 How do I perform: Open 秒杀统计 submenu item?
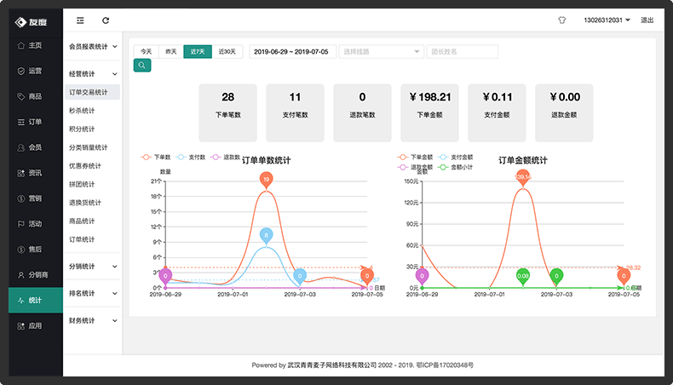point(92,111)
